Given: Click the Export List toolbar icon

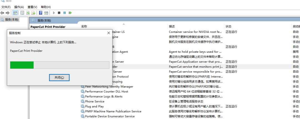Looking at the screenshot, I should pyautogui.click(x=34, y=13).
